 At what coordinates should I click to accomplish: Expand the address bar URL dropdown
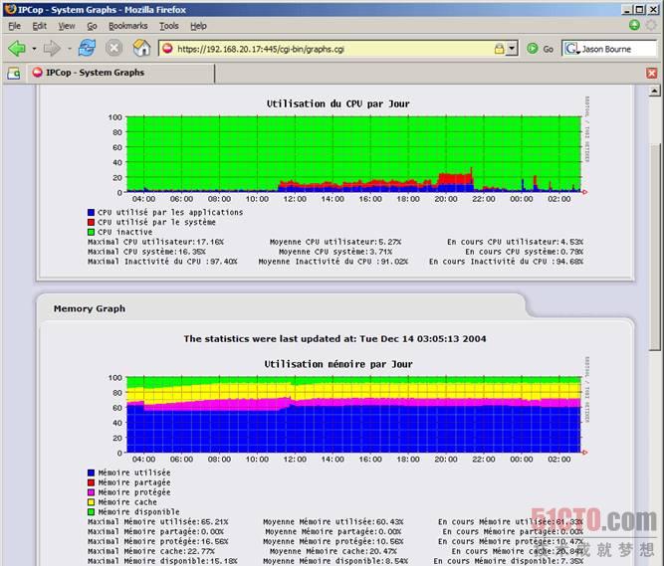coord(512,49)
